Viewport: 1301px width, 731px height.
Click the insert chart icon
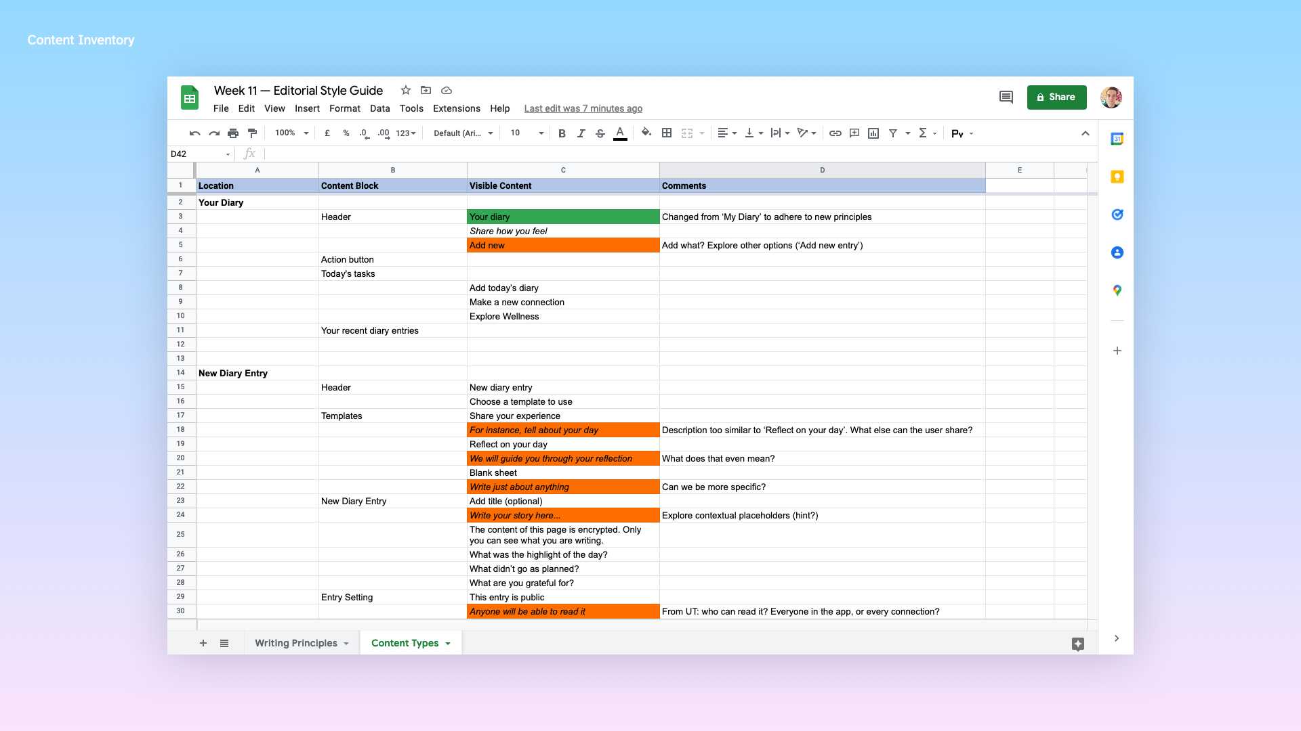click(873, 133)
